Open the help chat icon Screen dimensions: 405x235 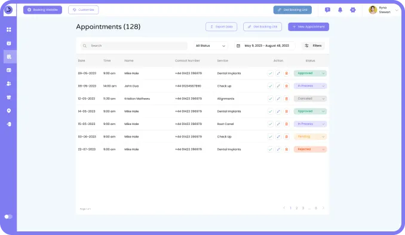(327, 10)
